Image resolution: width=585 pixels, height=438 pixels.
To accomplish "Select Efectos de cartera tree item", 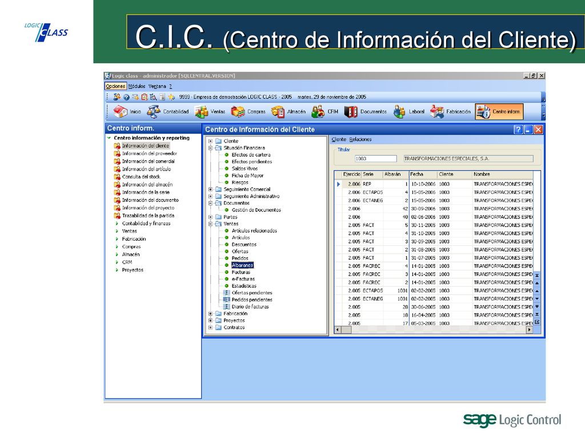I will point(251,155).
